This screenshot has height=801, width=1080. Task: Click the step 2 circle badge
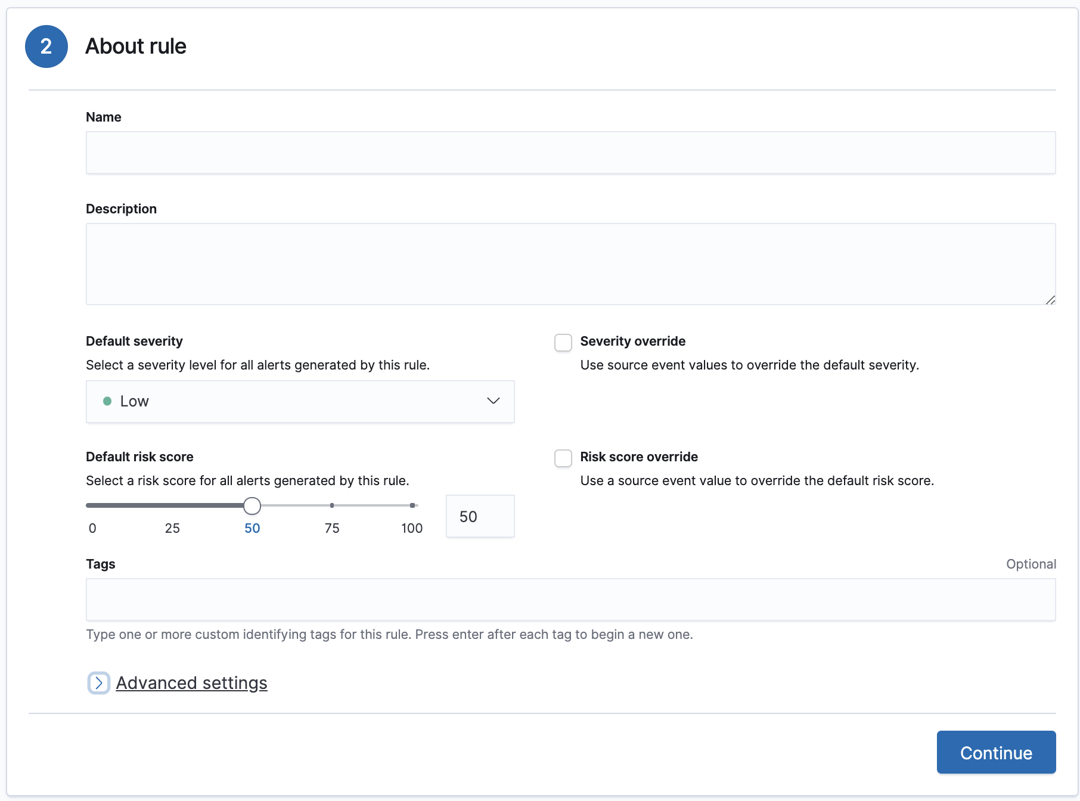46,46
